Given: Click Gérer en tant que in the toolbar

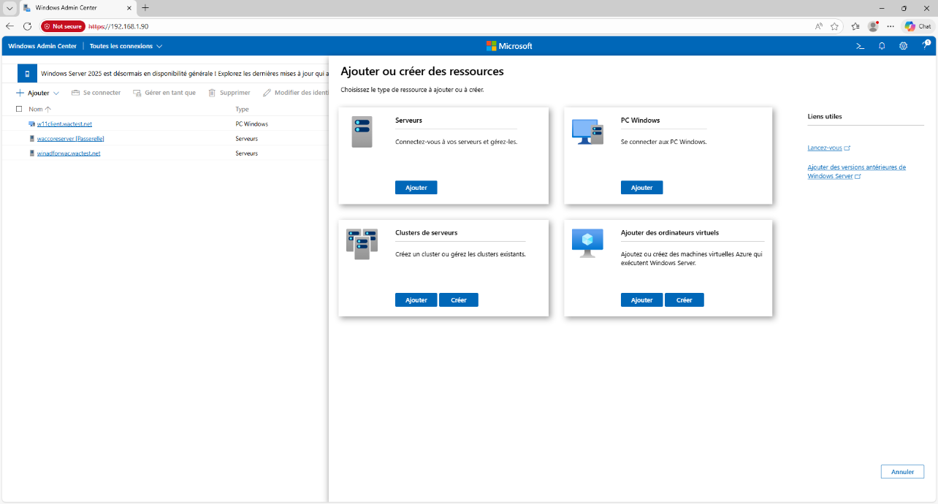Looking at the screenshot, I should 164,93.
